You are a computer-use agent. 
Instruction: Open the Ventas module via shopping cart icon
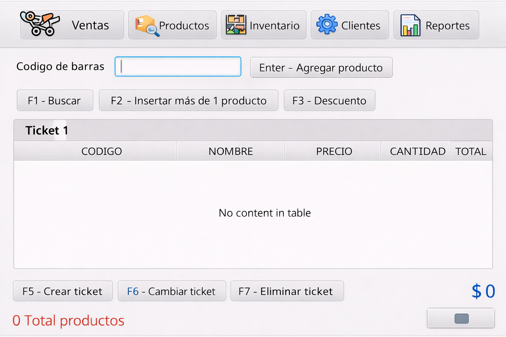click(40, 24)
